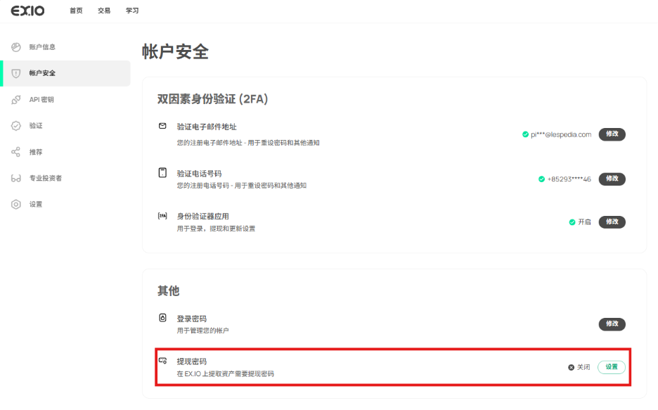Screen dimensions: 658x410
Task: Open the 交易 trade menu
Action: [x=104, y=11]
